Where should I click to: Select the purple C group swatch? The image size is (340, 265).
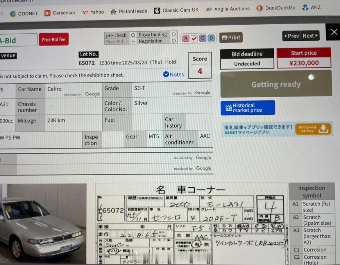[203, 38]
